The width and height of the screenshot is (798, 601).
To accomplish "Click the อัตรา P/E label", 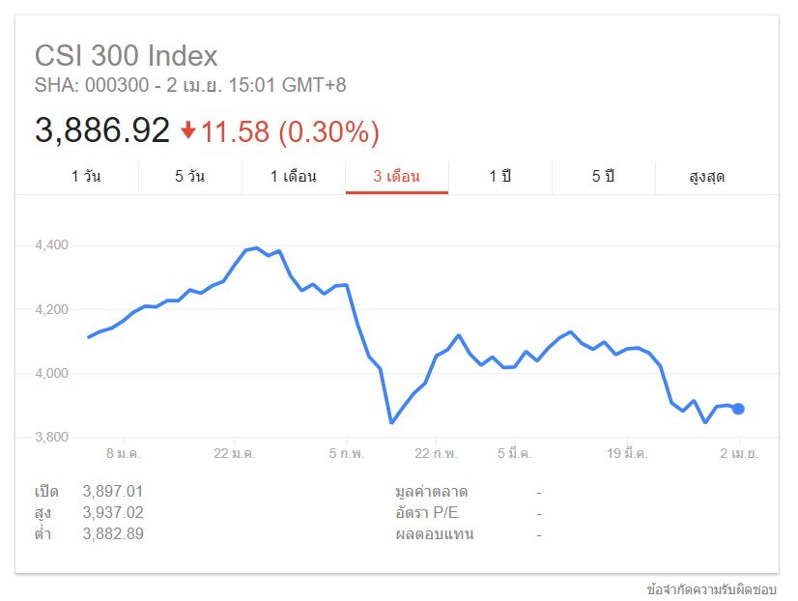I will (x=435, y=513).
